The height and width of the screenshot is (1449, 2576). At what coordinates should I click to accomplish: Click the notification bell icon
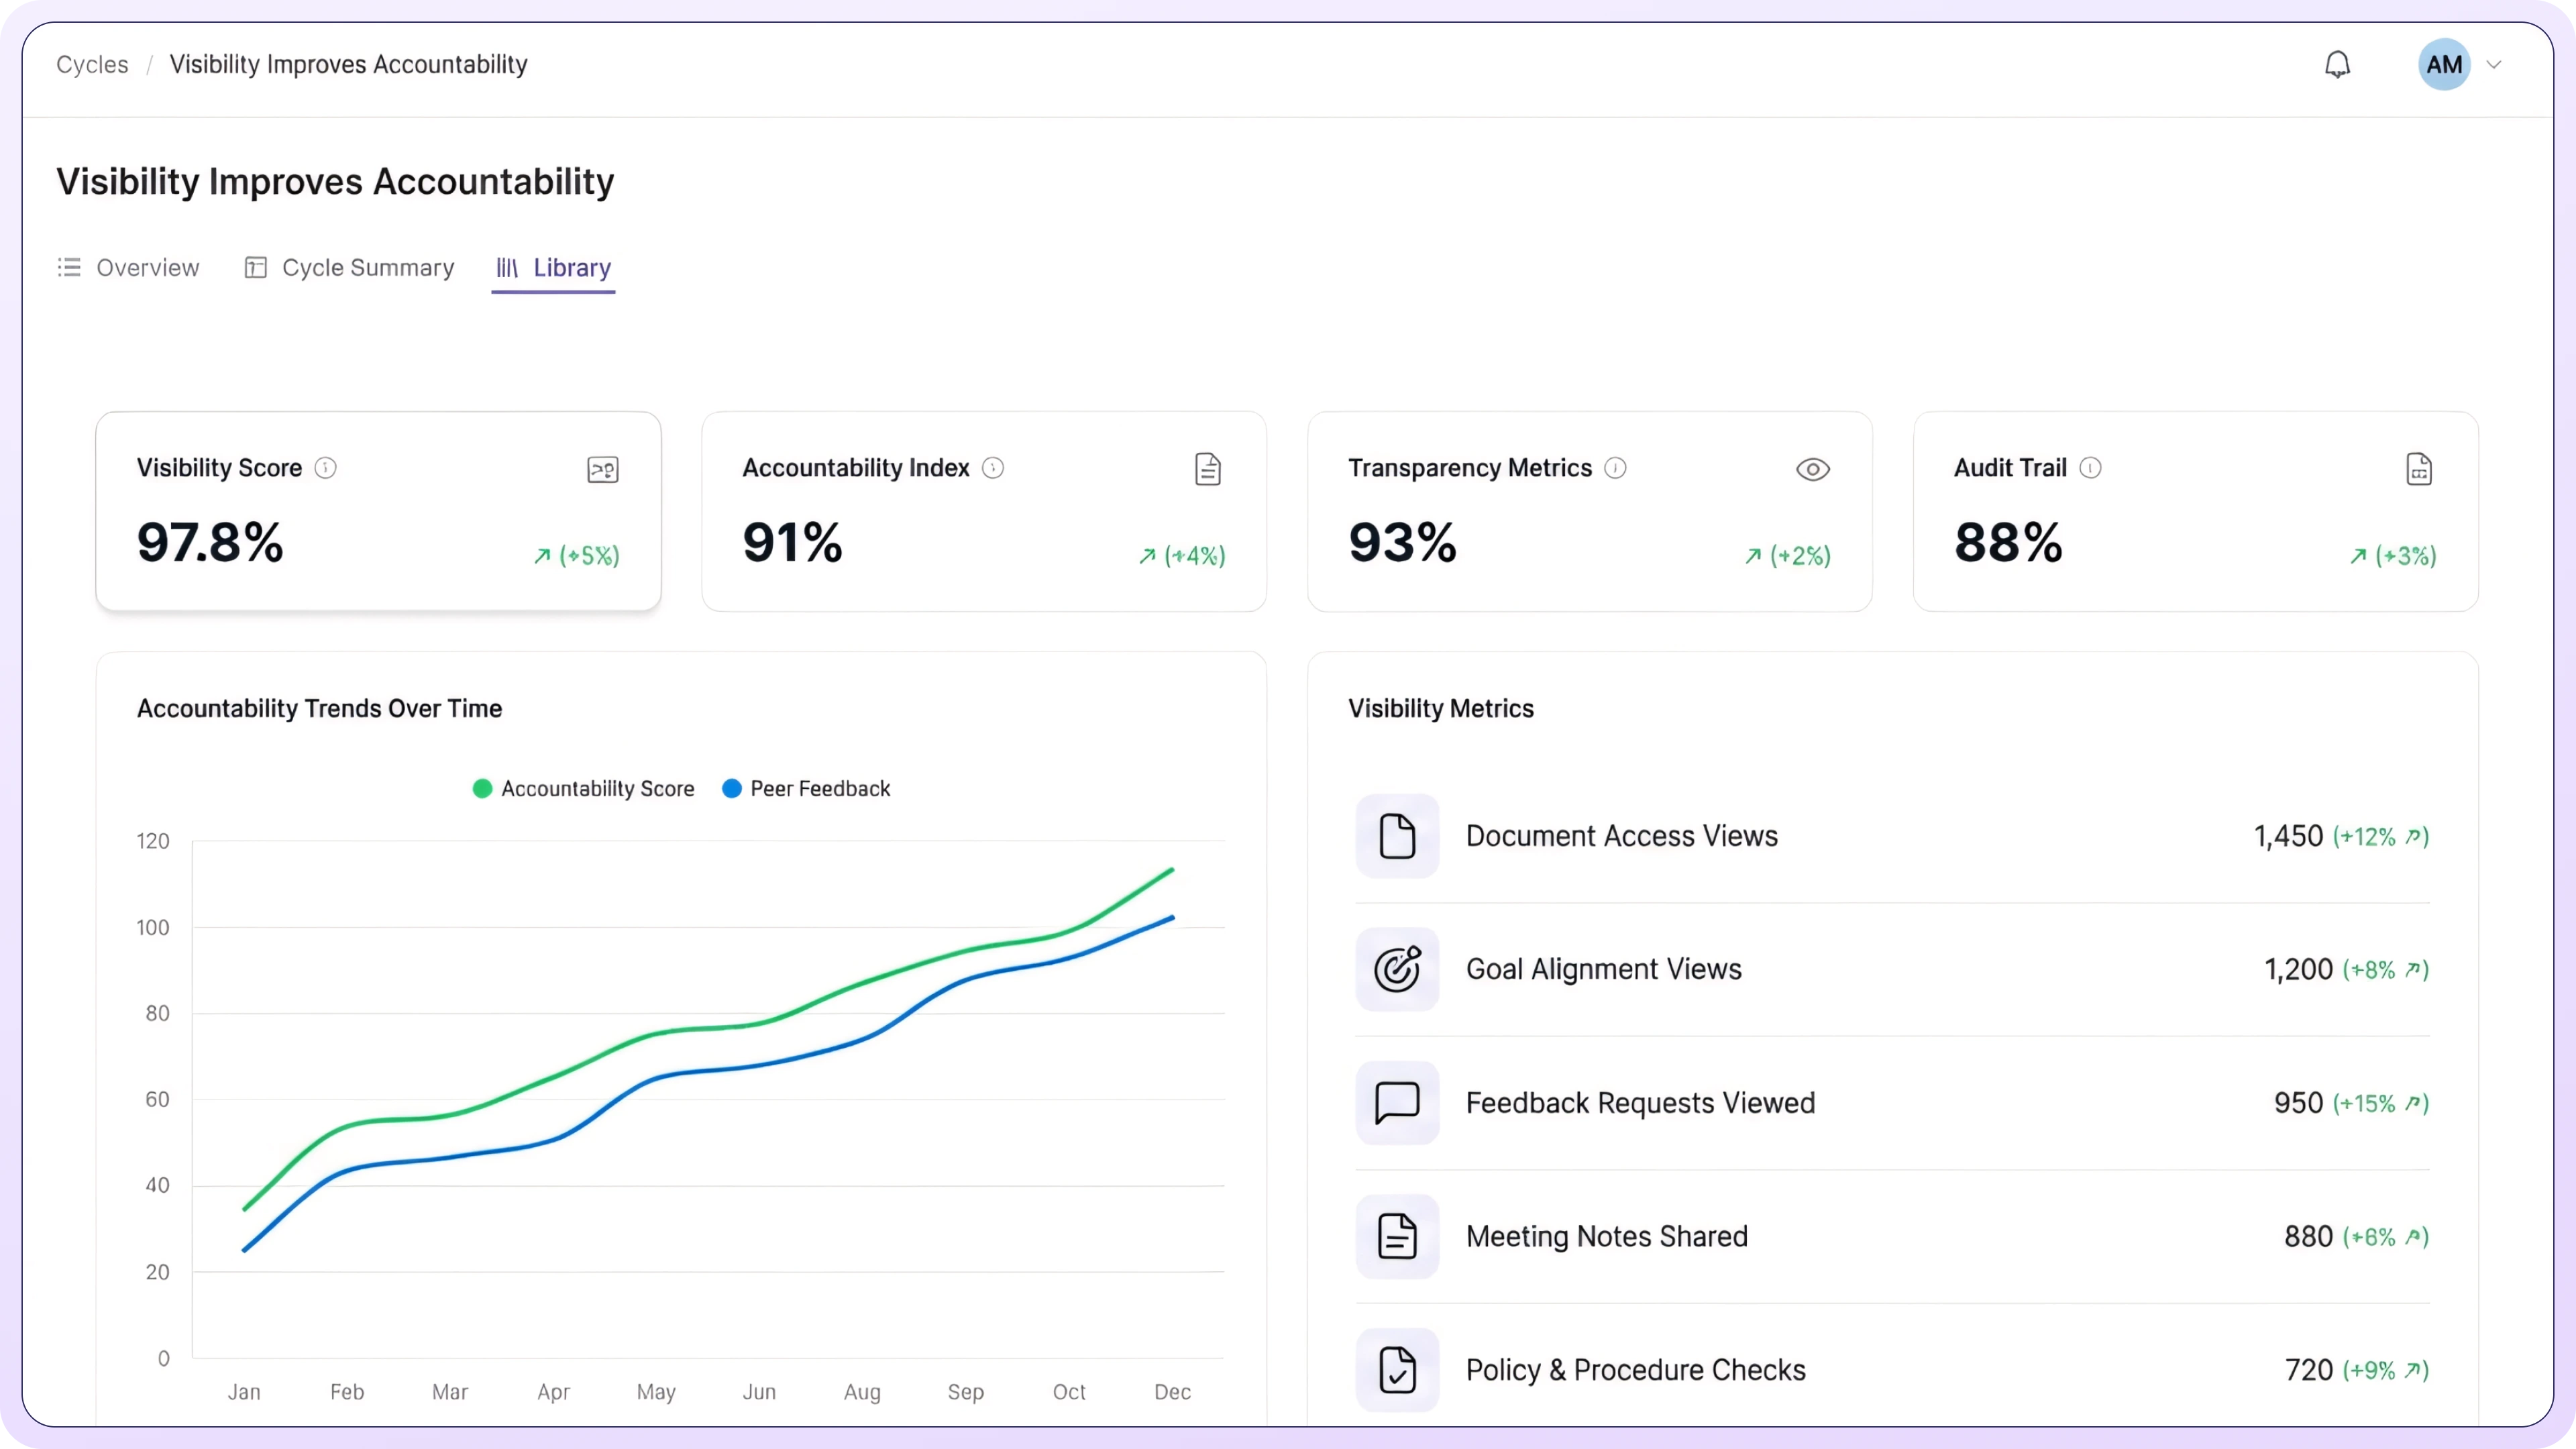click(x=2337, y=65)
